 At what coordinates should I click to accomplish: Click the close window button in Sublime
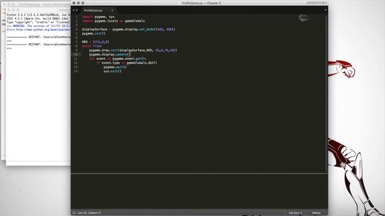click(x=74, y=3)
